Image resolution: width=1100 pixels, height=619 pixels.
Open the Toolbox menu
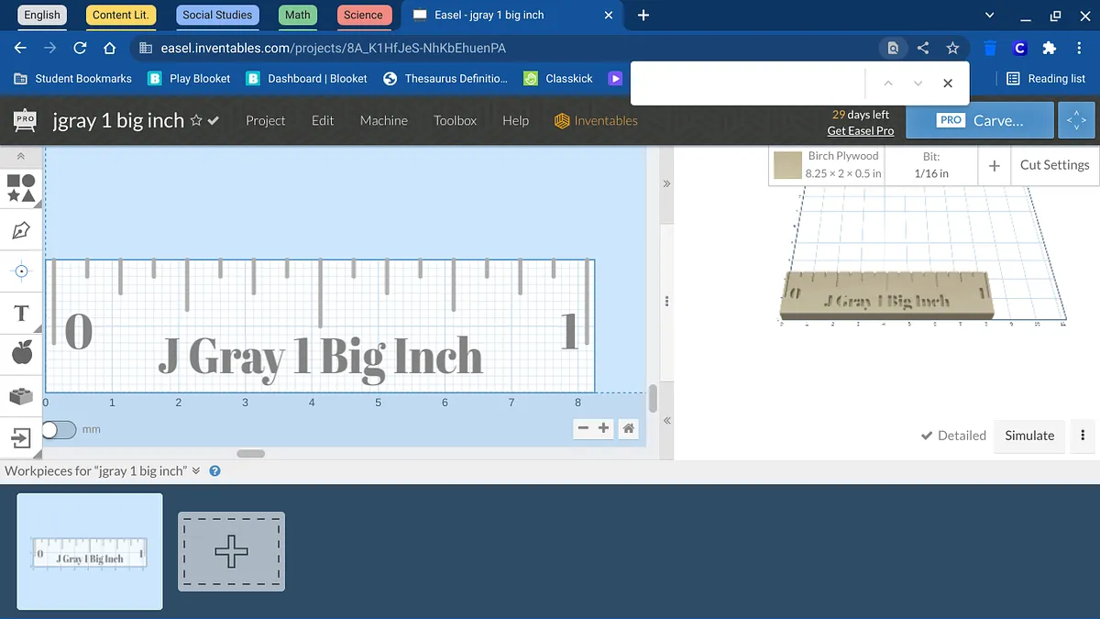pos(455,120)
